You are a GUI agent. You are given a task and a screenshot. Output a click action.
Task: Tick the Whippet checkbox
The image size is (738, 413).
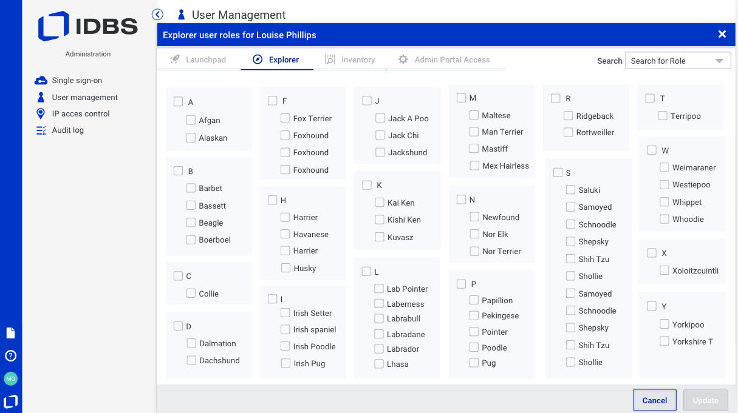(665, 202)
